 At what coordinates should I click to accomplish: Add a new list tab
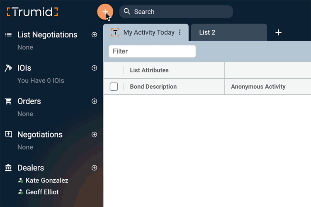[278, 32]
